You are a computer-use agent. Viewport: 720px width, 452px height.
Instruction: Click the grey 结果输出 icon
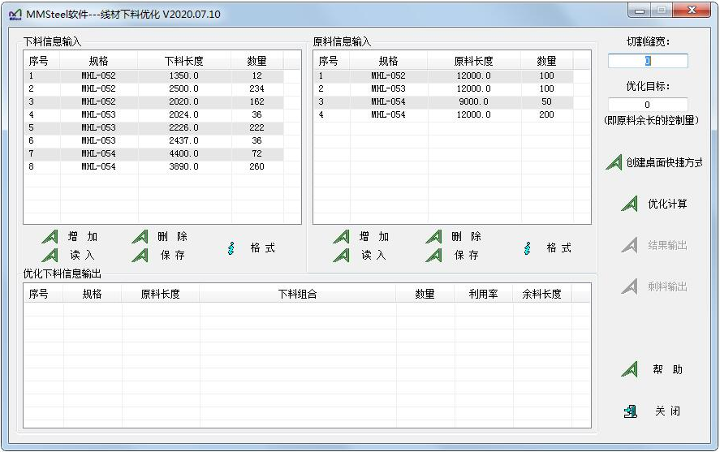630,245
